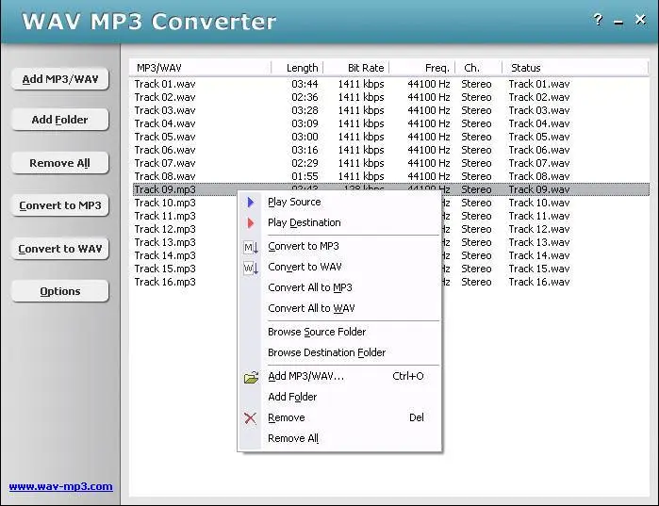
Task: Choose Remove from the context menu
Action: [339, 417]
